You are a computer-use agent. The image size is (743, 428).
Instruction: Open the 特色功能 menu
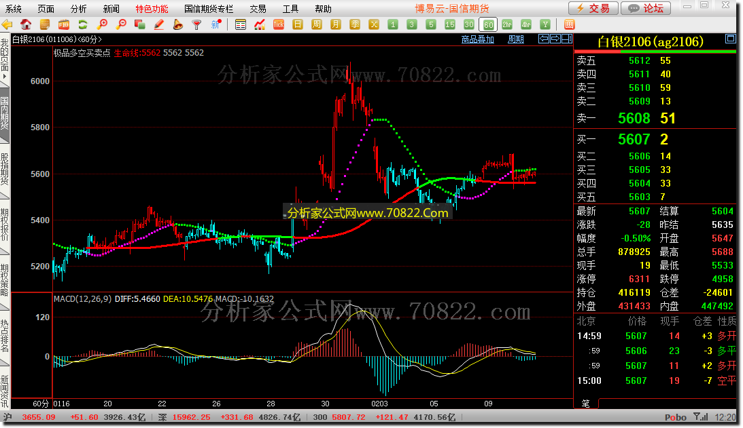152,9
